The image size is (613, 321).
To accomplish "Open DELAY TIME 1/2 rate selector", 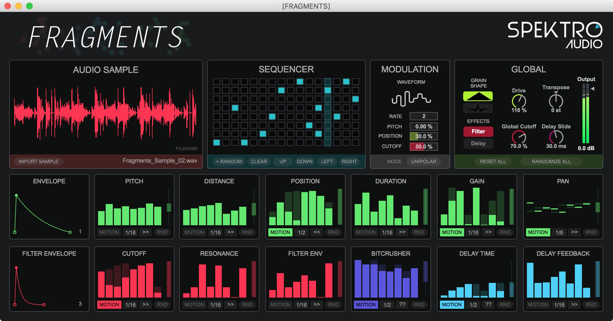I will point(473,305).
